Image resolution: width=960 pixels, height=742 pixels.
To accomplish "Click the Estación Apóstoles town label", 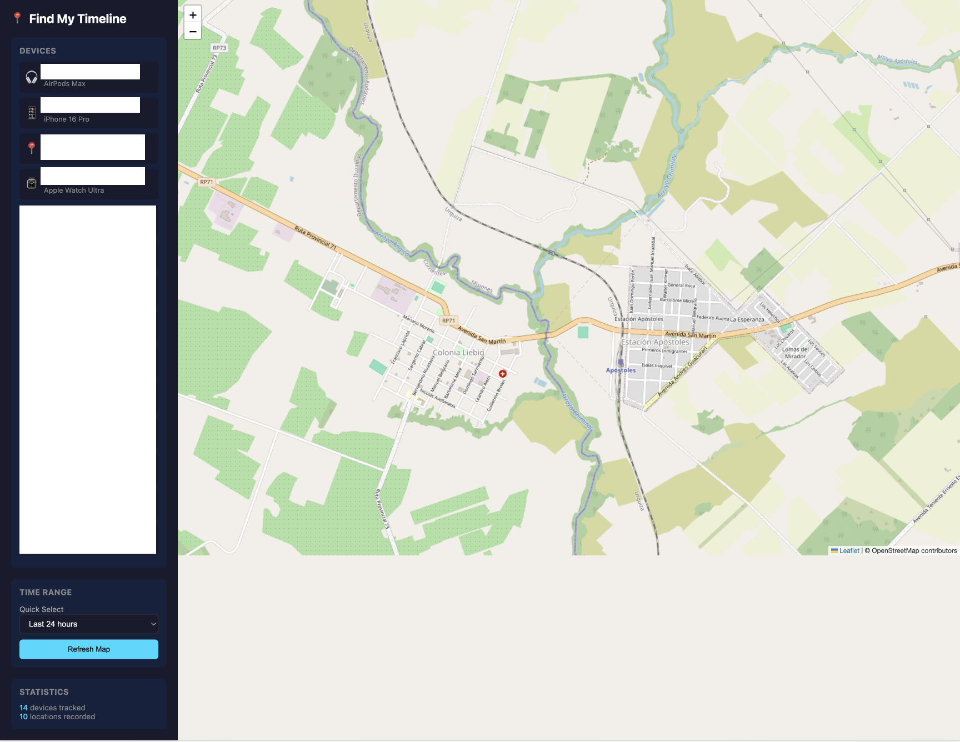I will (x=655, y=342).
